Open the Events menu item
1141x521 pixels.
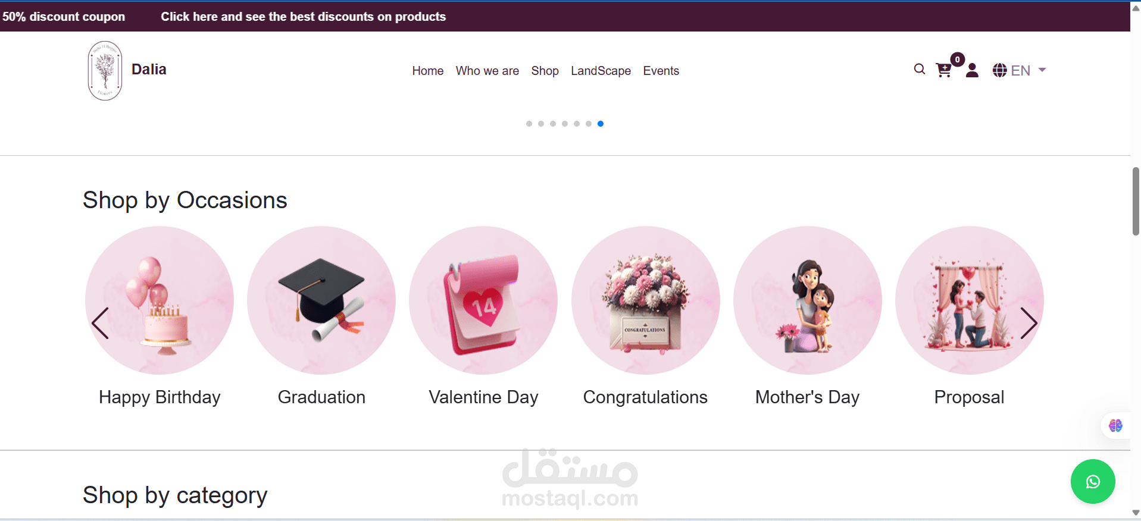[x=661, y=71]
